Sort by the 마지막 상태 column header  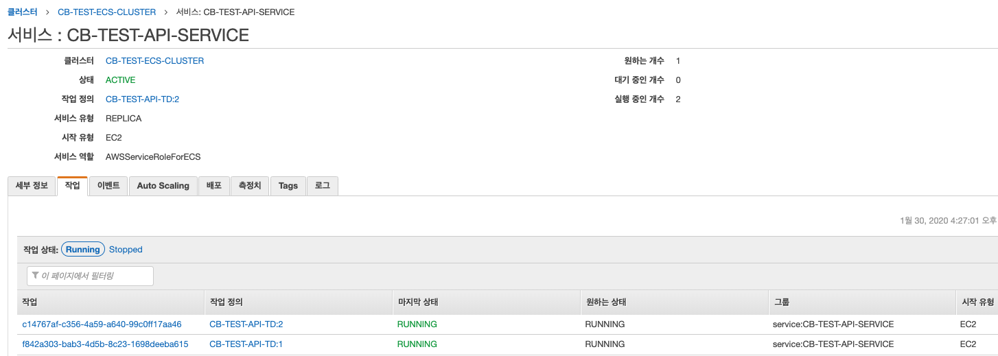[x=486, y=302]
